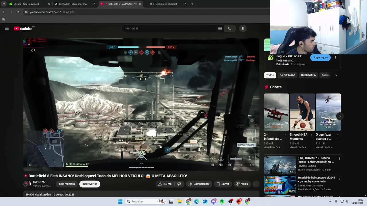The height and width of the screenshot is (206, 367).
Task: Open the Windows Start menu
Action: click(120, 201)
